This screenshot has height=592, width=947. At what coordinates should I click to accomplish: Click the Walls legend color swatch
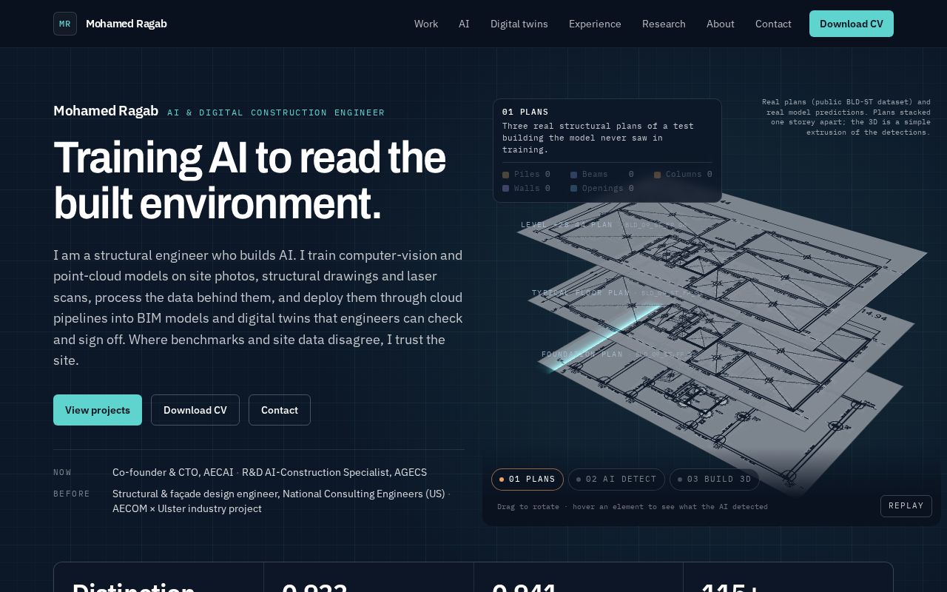point(506,189)
